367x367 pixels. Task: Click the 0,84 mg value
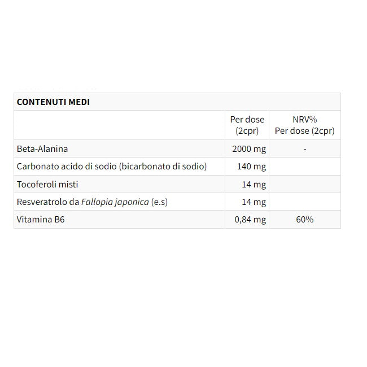click(x=250, y=219)
